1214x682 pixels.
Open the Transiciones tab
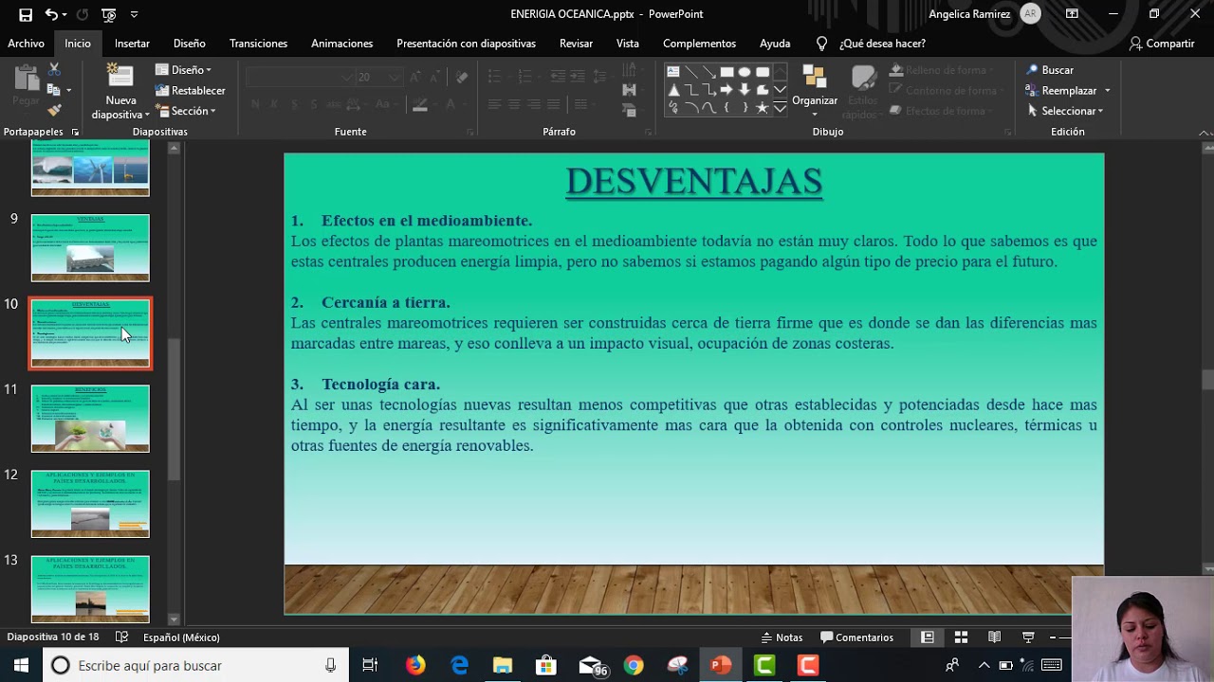[258, 44]
